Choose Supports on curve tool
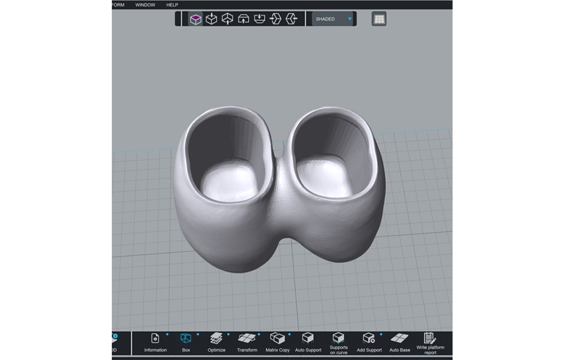The image size is (565, 360). (338, 342)
